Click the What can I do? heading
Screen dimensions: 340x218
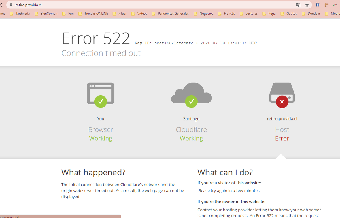click(225, 172)
